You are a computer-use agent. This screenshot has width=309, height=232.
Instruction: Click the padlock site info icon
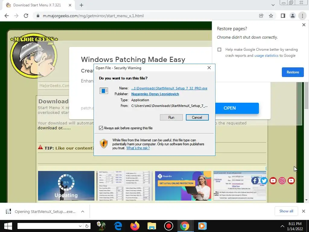[x=38, y=16]
